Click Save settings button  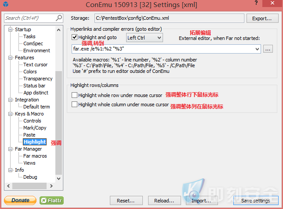pyautogui.click(x=256, y=201)
